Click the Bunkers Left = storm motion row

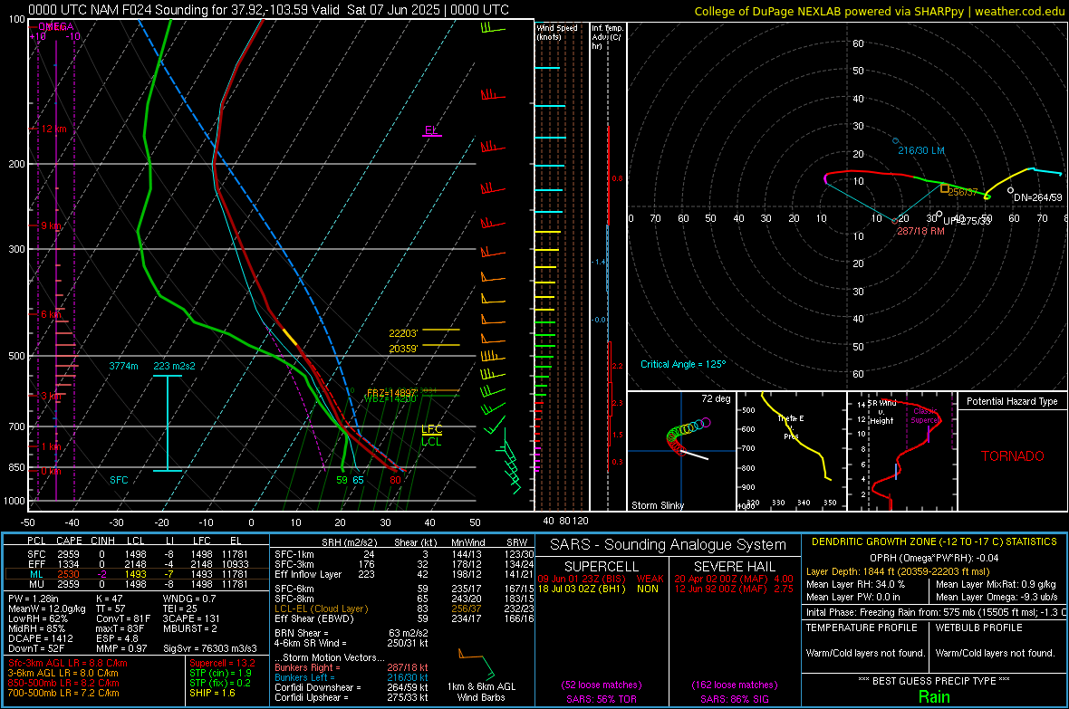point(352,677)
